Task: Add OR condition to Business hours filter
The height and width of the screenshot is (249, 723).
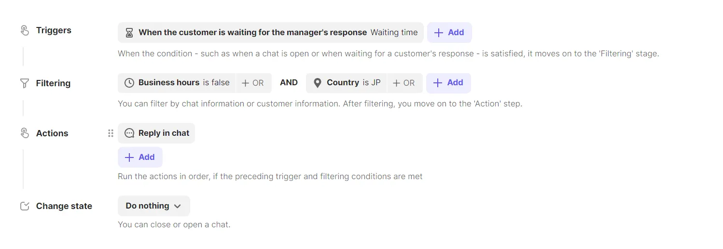Action: coord(253,83)
